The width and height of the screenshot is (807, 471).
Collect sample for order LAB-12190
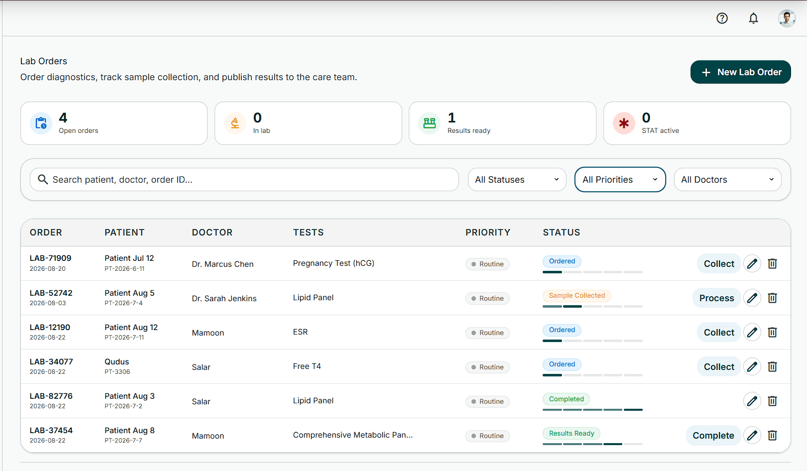pos(719,332)
